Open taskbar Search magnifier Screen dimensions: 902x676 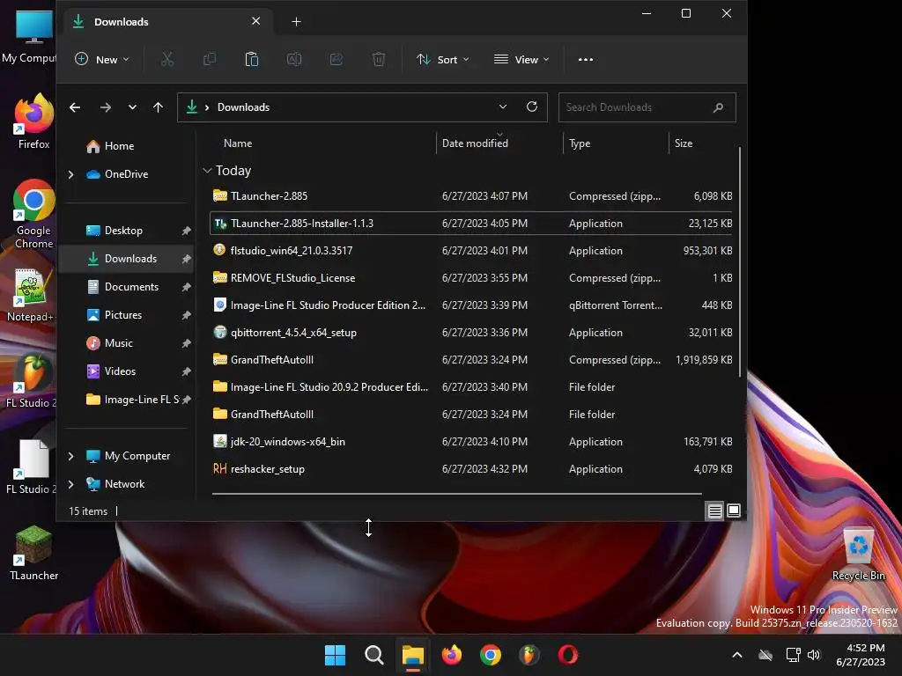[373, 655]
